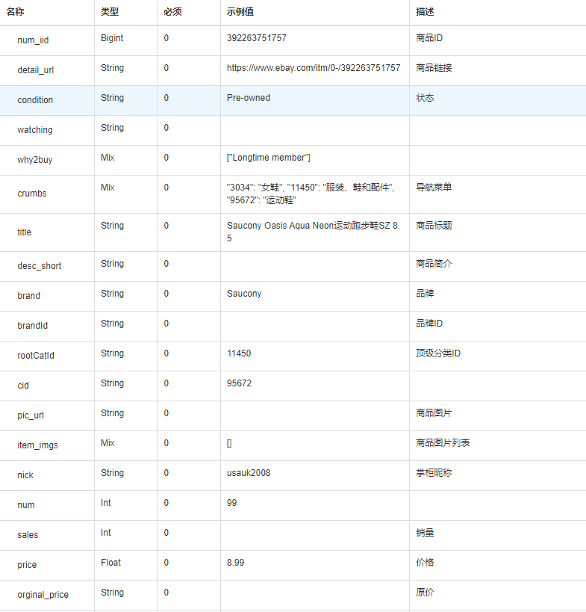Select the Saucony Oasis Aqua Neon title example
586x612 pixels.
click(314, 232)
